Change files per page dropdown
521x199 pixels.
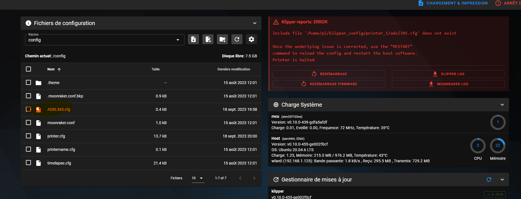pos(198,178)
